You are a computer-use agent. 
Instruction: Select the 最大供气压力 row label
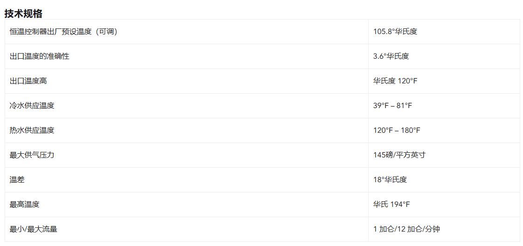coord(32,155)
